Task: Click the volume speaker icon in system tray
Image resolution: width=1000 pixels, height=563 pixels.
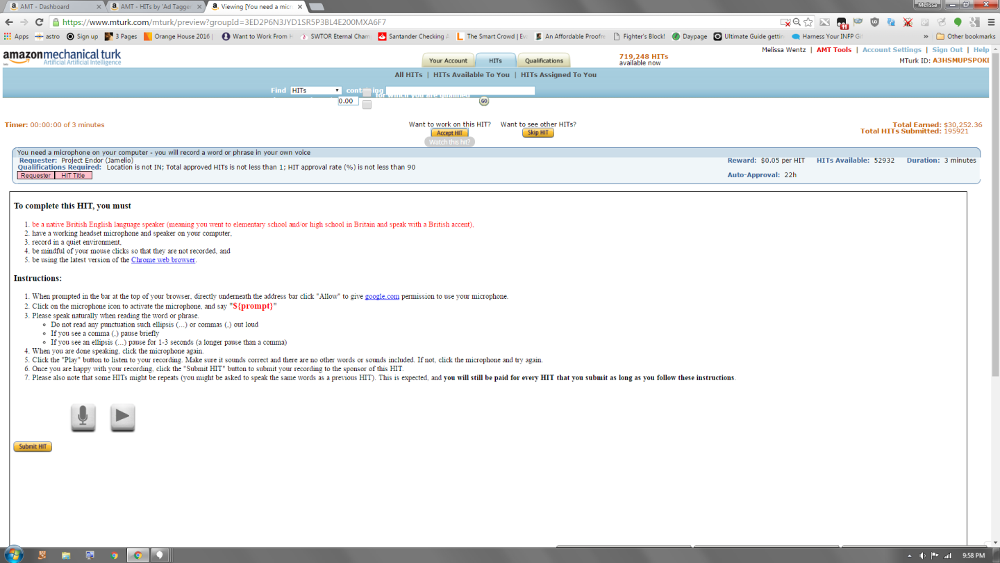Action: pyautogui.click(x=922, y=555)
